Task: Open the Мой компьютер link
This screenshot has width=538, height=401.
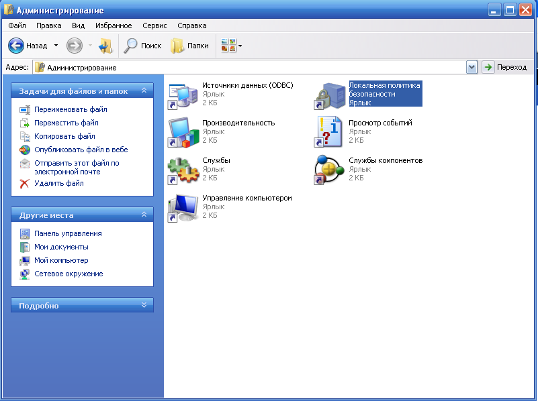Action: (x=61, y=260)
